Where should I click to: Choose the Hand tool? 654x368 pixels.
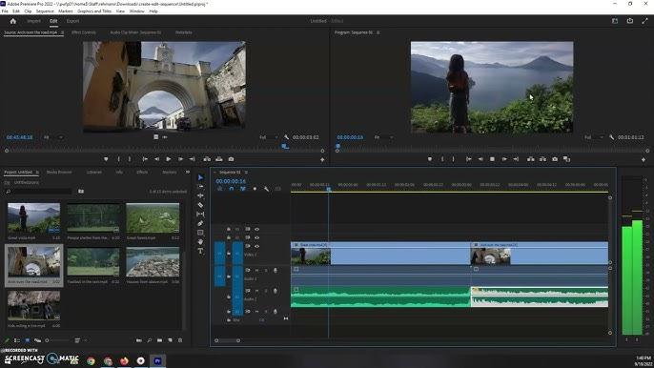tap(200, 242)
